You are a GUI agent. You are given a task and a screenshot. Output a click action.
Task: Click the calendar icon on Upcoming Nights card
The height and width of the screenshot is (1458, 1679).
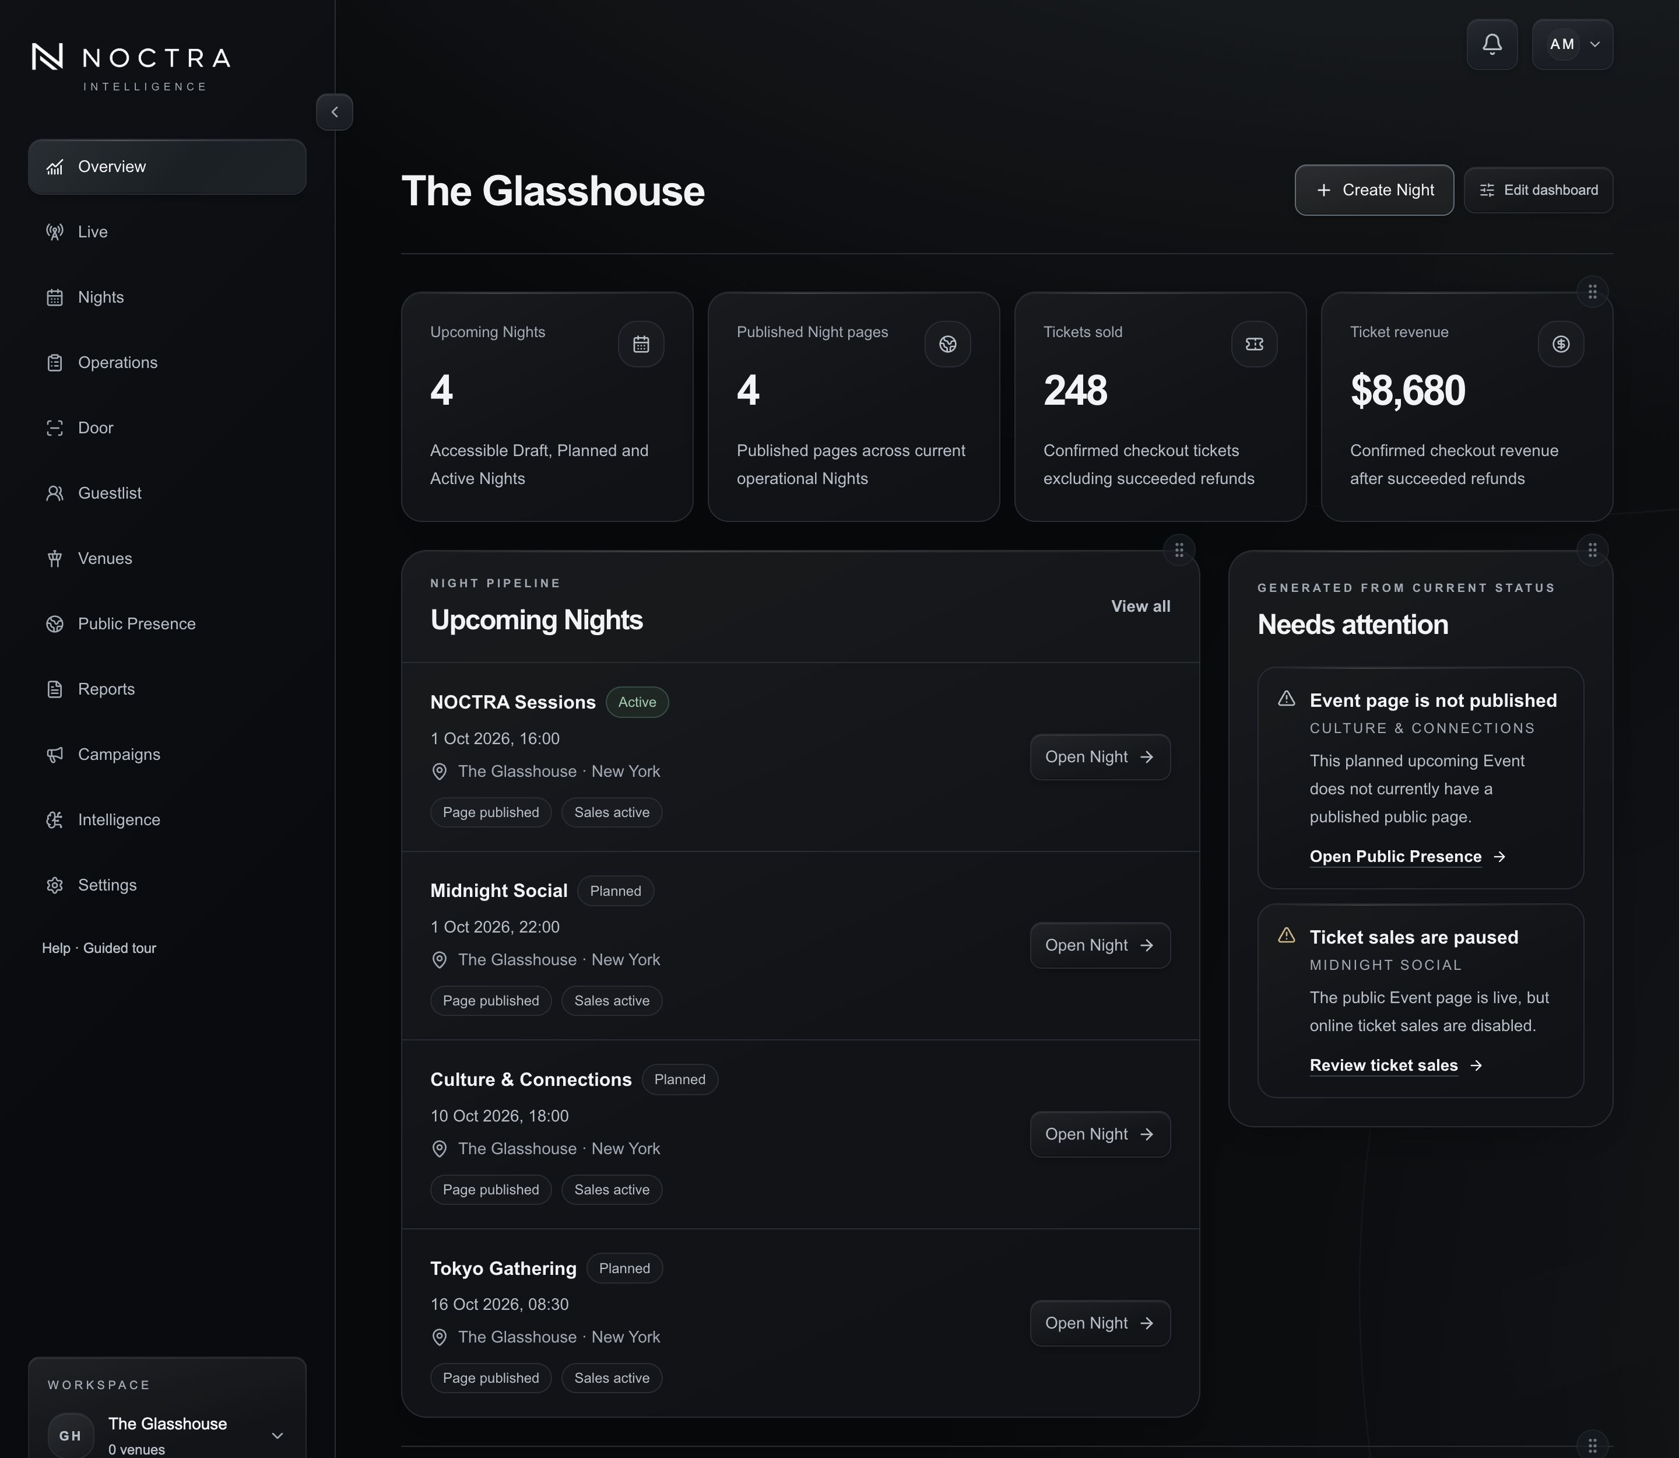[x=641, y=344]
